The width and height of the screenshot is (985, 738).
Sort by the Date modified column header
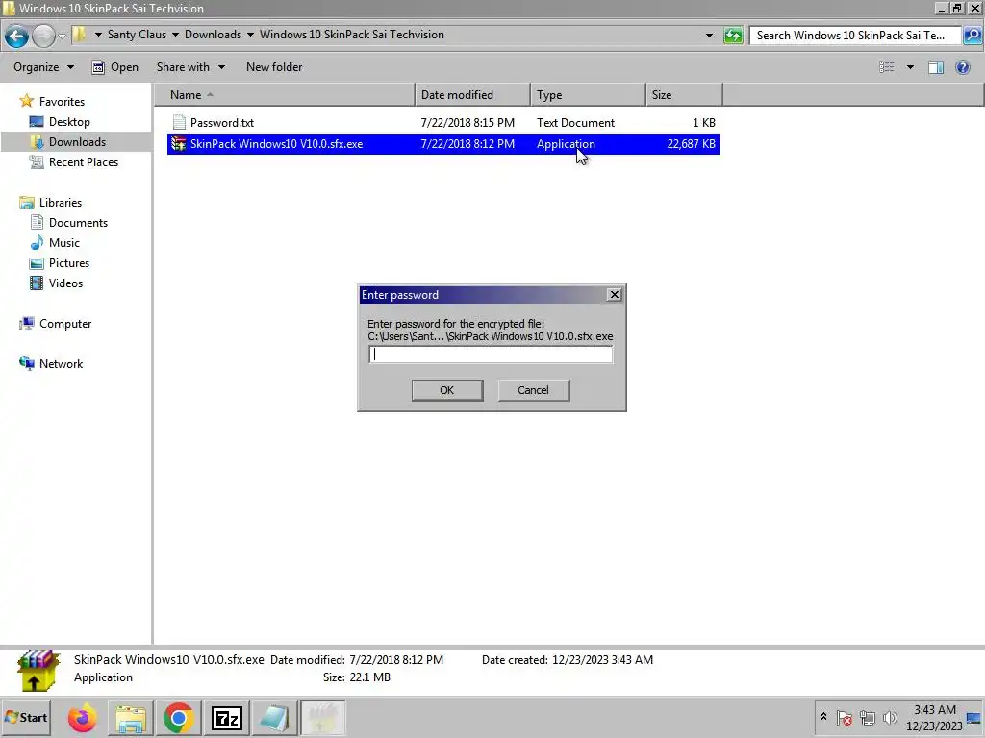472,95
